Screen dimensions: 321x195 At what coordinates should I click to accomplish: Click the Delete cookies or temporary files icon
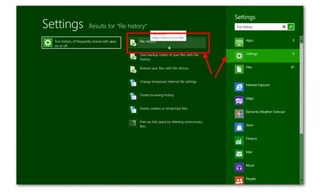pos(133,110)
